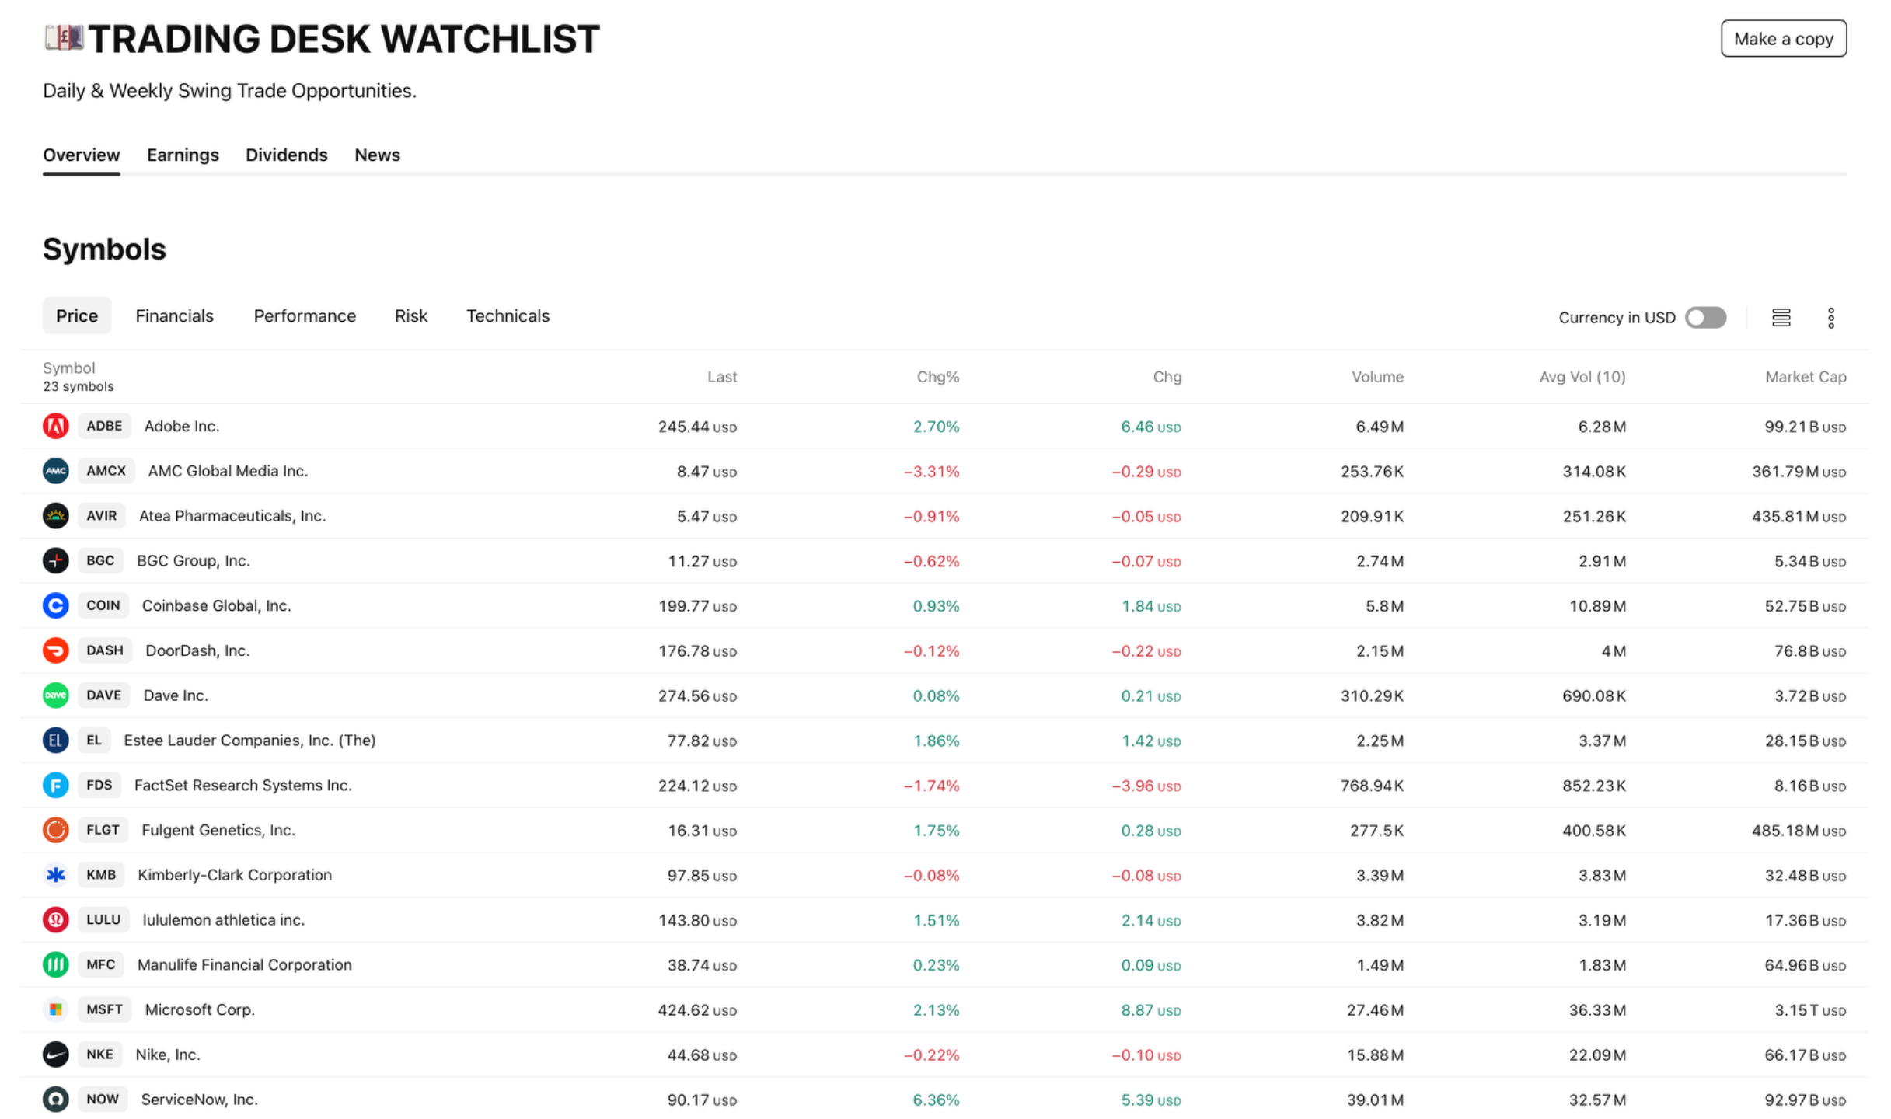Click the Nike swoosh logo icon
This screenshot has height=1119, width=1891.
[x=55, y=1055]
